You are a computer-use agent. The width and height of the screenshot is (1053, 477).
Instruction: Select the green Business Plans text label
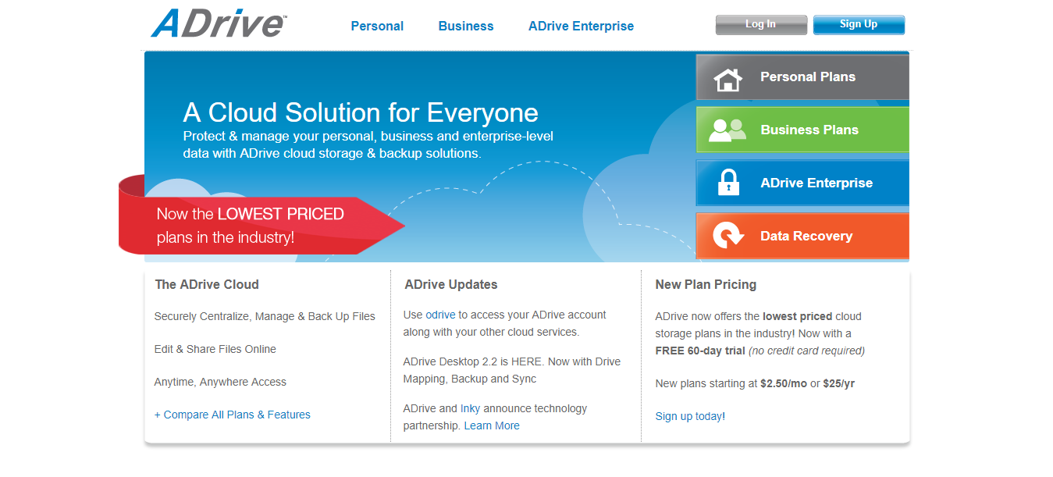[809, 130]
